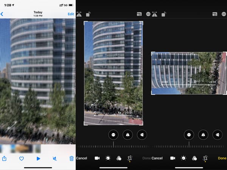
Task: Go back using the blue chevron arrow
Action: [x=2, y=14]
